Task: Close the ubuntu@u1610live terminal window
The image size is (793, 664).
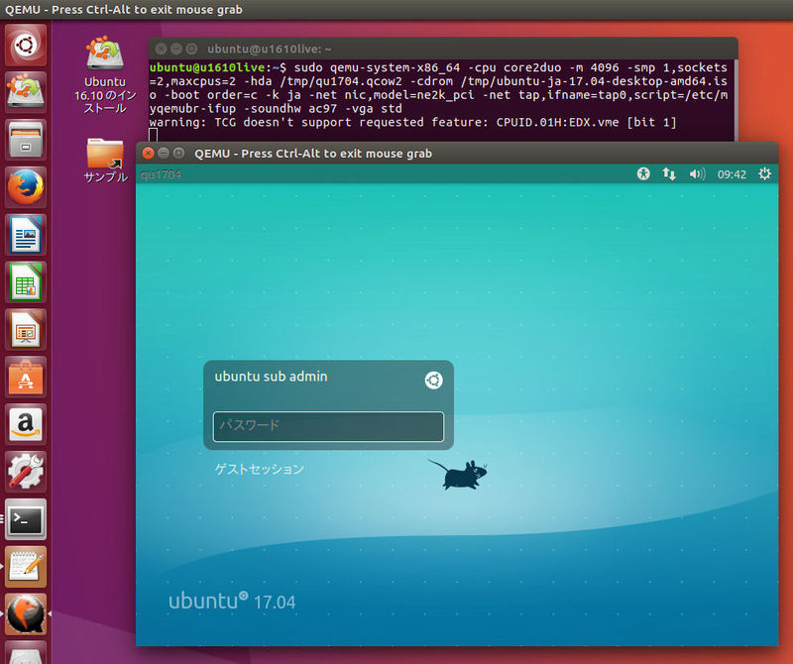Action: [161, 49]
